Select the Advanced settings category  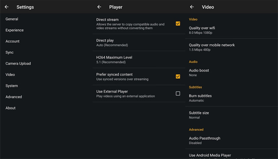tap(13, 97)
